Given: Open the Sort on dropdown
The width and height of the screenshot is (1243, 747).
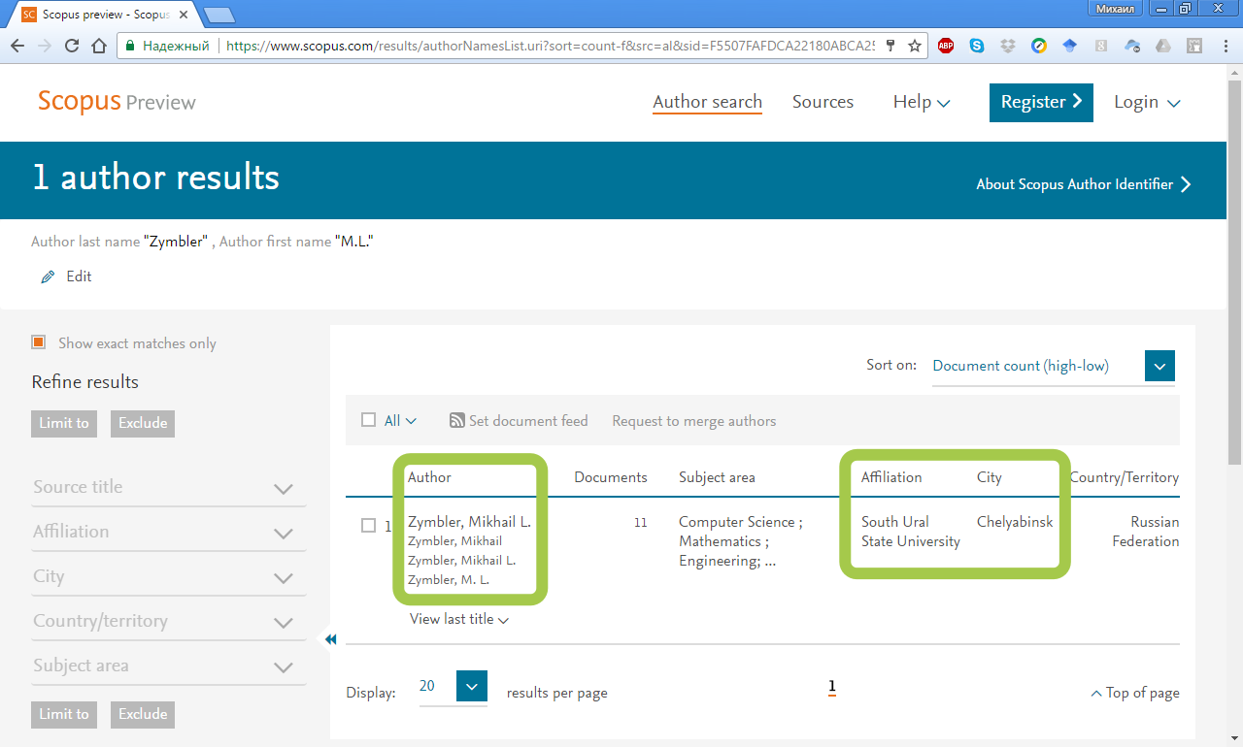Looking at the screenshot, I should coord(1159,366).
